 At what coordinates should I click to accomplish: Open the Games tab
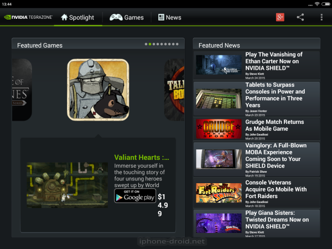[127, 17]
